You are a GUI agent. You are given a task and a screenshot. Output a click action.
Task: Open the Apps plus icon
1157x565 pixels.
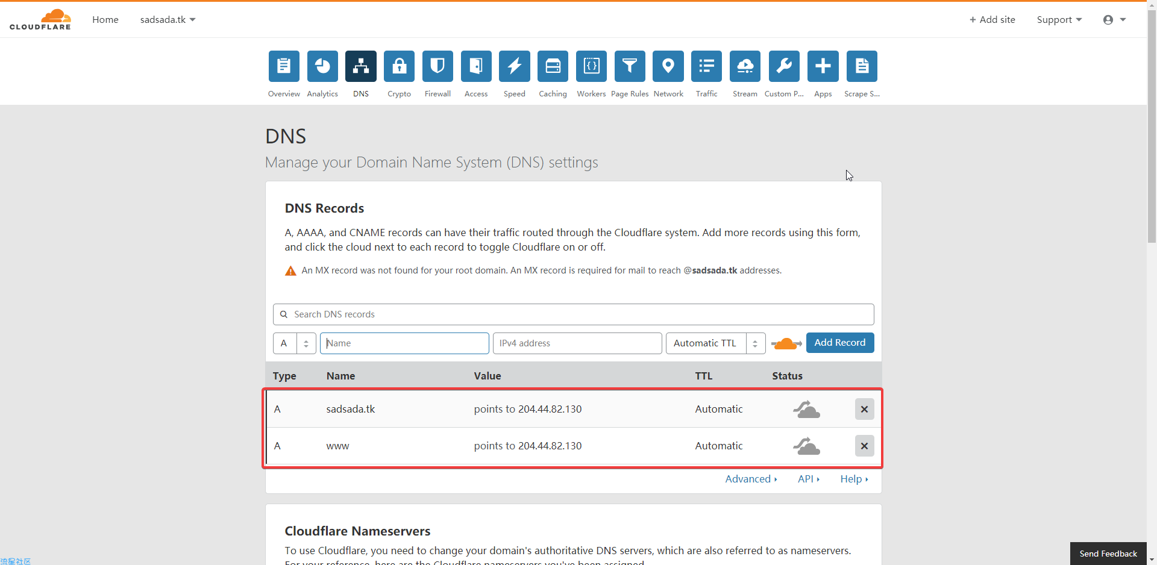coord(823,66)
